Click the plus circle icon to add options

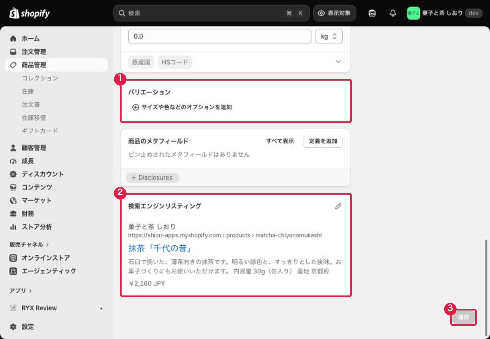point(135,107)
